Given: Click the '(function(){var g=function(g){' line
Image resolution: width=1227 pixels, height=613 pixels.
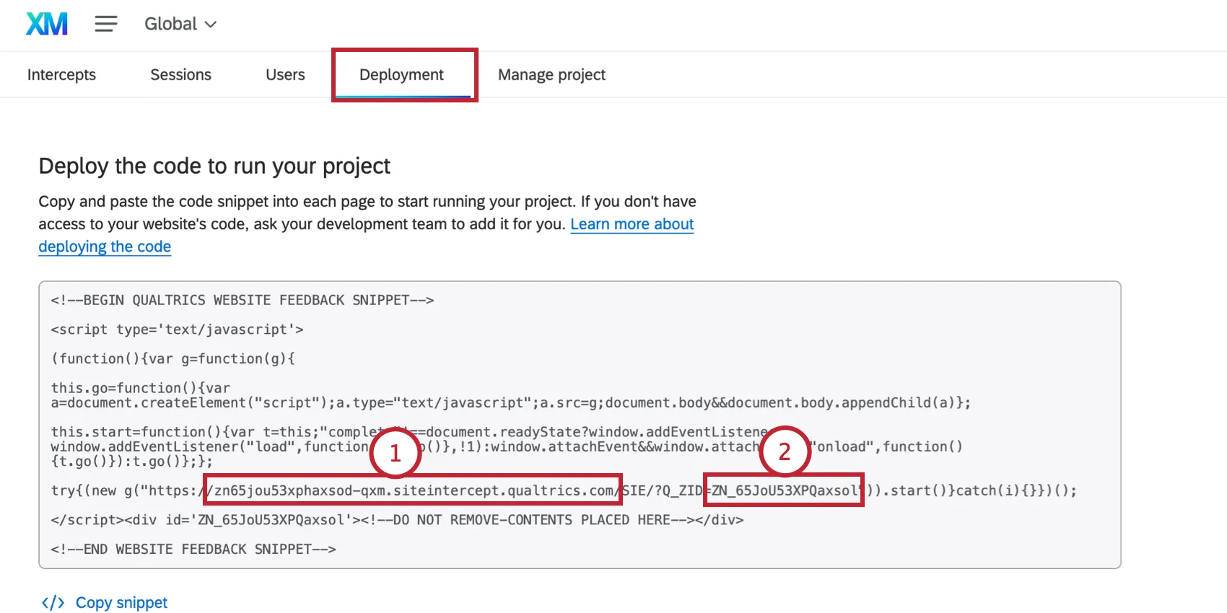Looking at the screenshot, I should point(173,358).
